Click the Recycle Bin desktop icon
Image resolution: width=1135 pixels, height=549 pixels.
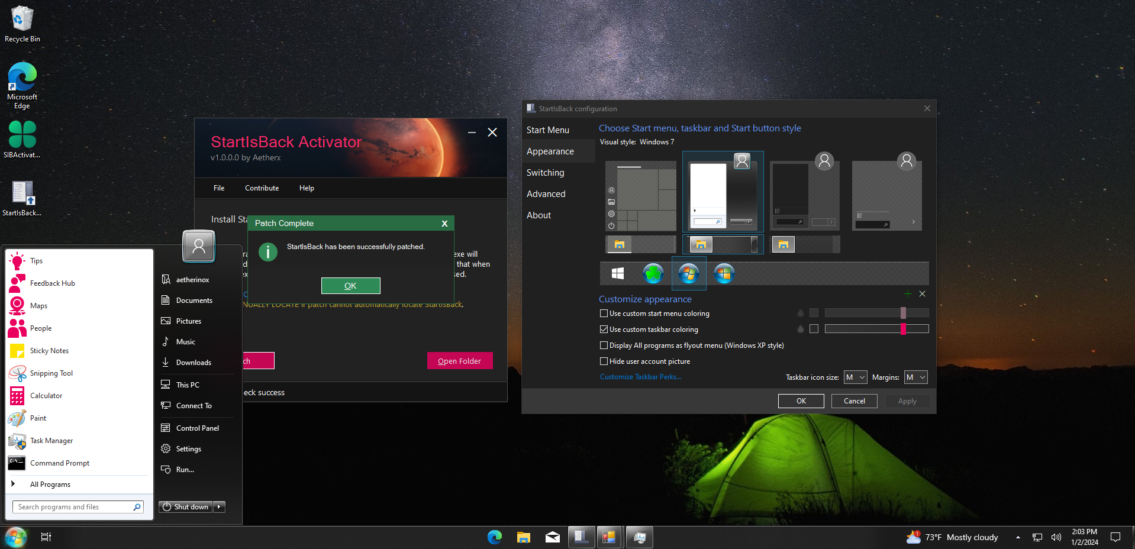pyautogui.click(x=22, y=24)
